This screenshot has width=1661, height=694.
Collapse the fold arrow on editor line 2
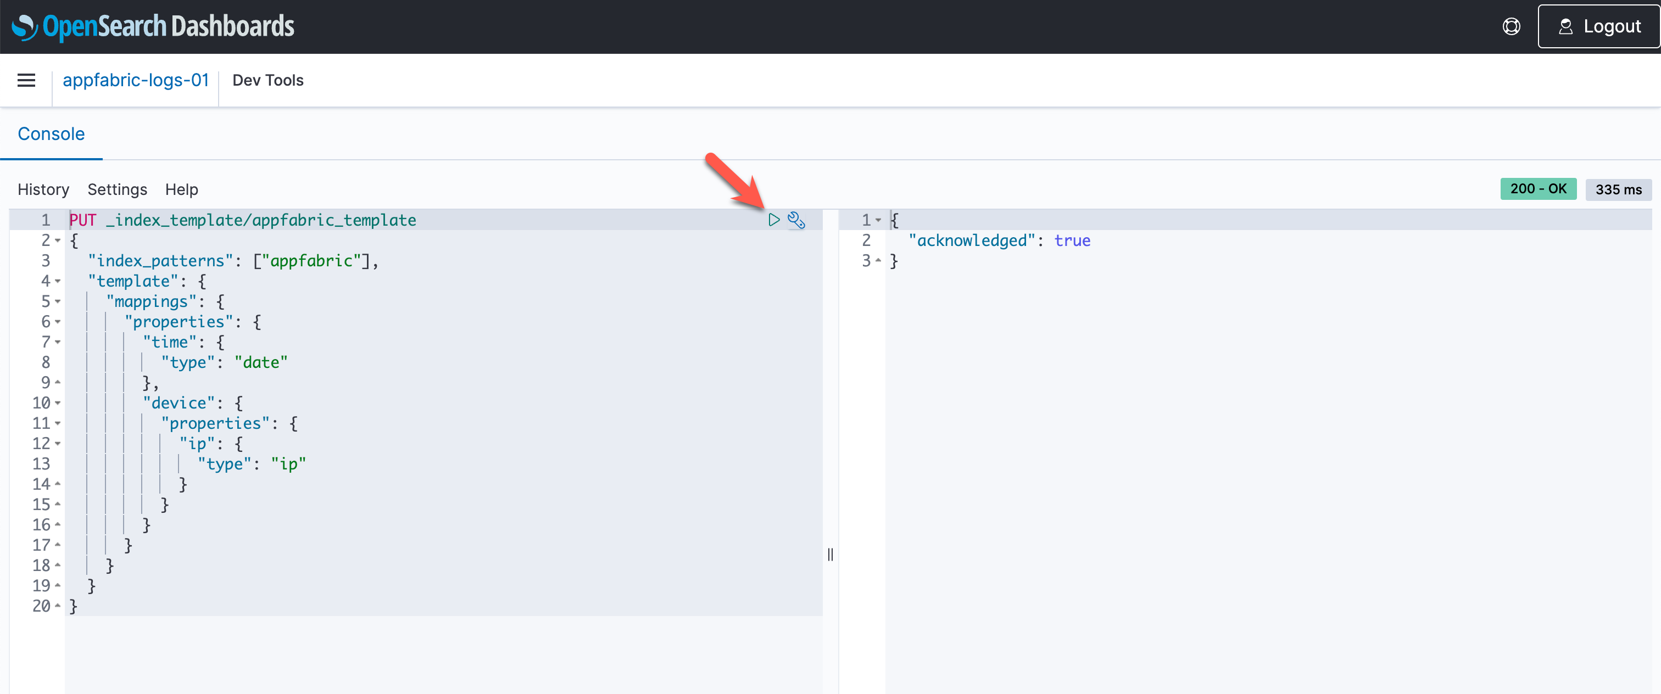(x=58, y=240)
